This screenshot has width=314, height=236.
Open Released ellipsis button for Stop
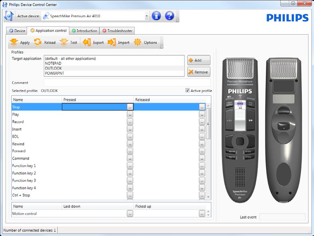[202, 107]
